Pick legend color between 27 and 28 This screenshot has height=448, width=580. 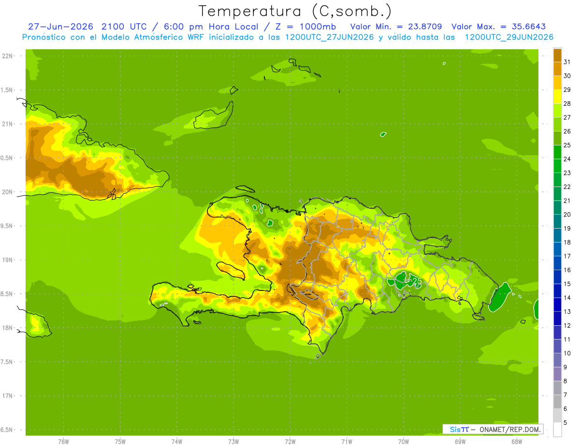pyautogui.click(x=557, y=110)
